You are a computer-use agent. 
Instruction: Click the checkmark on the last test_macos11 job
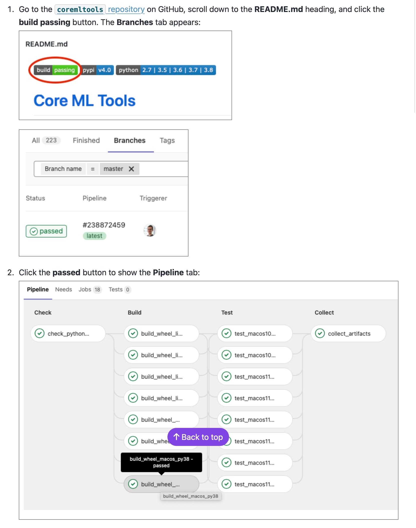click(x=227, y=484)
